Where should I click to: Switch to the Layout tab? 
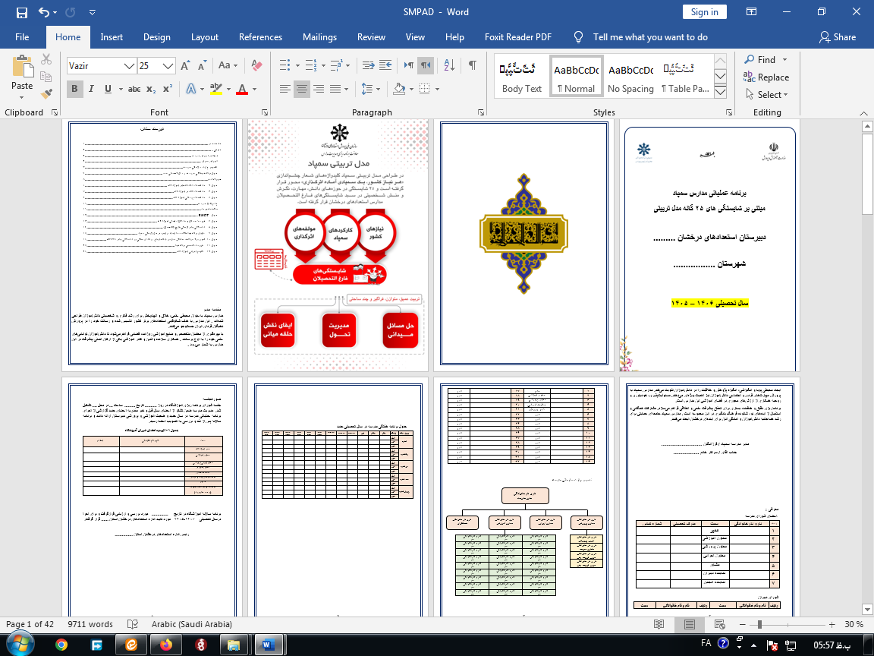click(x=205, y=36)
